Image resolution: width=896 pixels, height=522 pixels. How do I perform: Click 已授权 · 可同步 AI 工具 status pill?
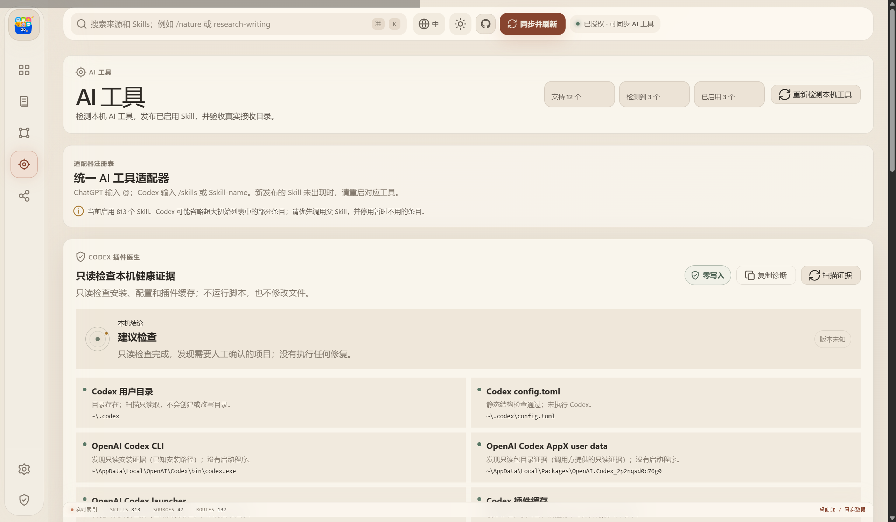click(x=615, y=24)
